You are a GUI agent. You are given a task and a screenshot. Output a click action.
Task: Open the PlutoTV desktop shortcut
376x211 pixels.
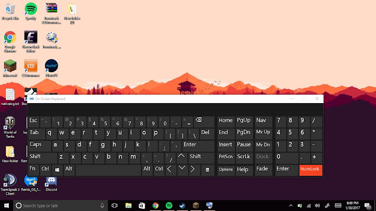[51, 68]
